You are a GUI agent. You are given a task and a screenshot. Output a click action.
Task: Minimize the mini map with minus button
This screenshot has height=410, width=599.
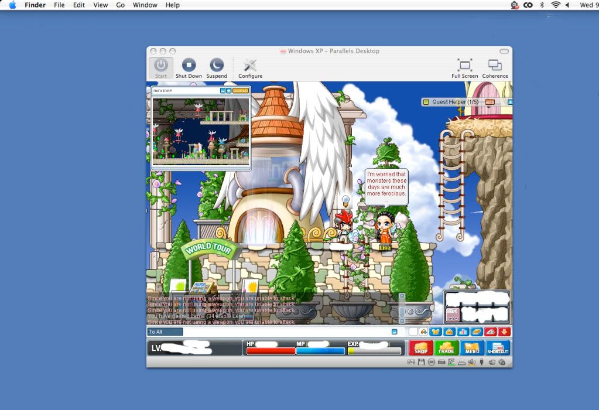223,91
